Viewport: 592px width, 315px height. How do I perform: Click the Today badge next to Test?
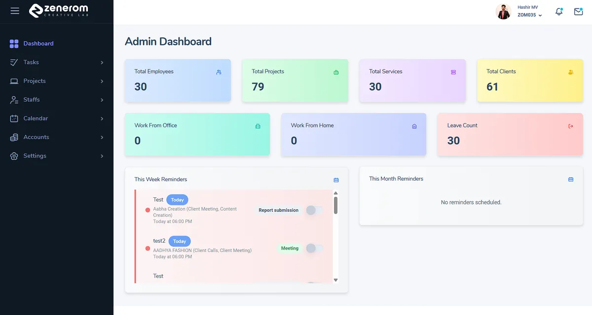point(177,200)
